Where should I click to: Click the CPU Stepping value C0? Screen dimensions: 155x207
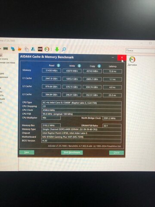(82, 107)
